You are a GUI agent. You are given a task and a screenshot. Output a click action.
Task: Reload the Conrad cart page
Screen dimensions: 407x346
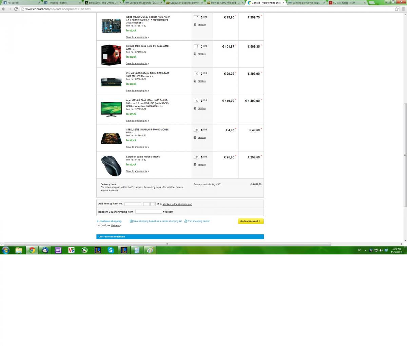[x=16, y=9]
